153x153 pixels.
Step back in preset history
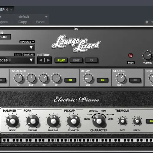coord(41,60)
